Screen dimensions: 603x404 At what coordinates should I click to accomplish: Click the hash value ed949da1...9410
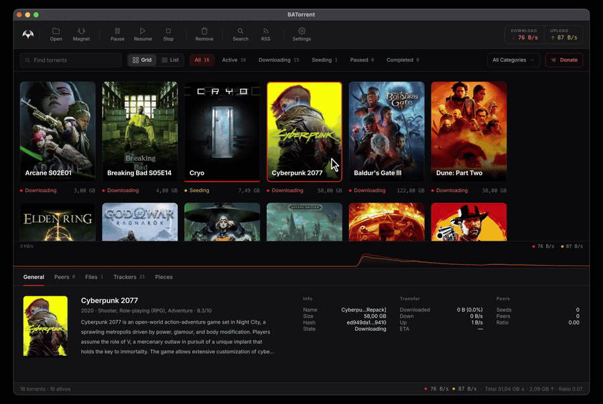[366, 322]
